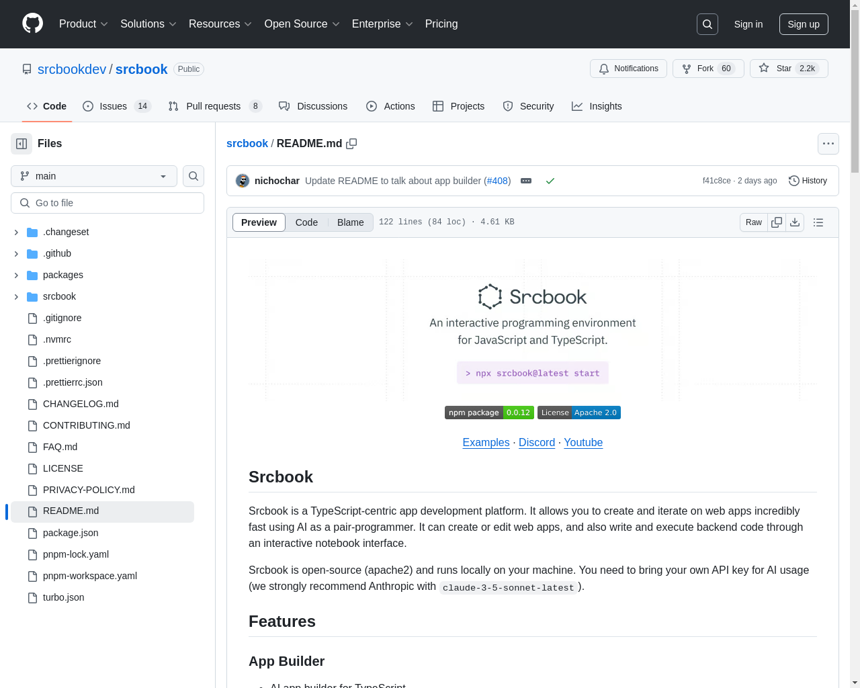
Task: Open the Enterprise menu dropdown
Action: (x=382, y=24)
